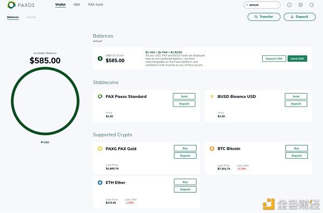Click the Balances section heading
The width and height of the screenshot is (323, 213).
103,36
